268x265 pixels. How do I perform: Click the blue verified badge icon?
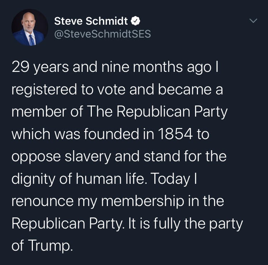[134, 21]
